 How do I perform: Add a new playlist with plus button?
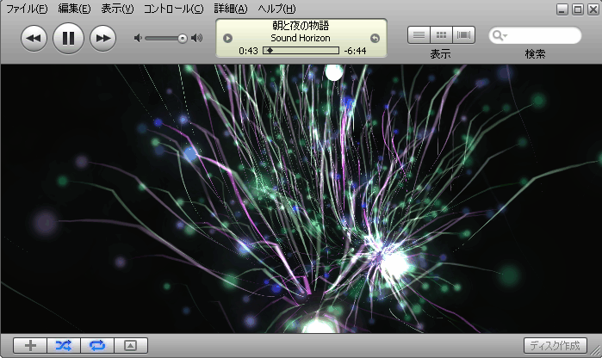click(x=30, y=345)
